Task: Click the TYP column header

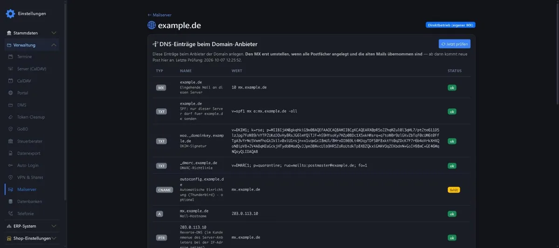Action: pos(159,71)
